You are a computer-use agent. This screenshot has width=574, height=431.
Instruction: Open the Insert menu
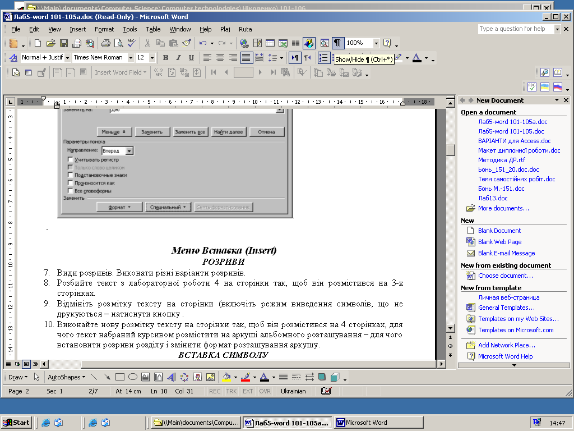pos(77,29)
